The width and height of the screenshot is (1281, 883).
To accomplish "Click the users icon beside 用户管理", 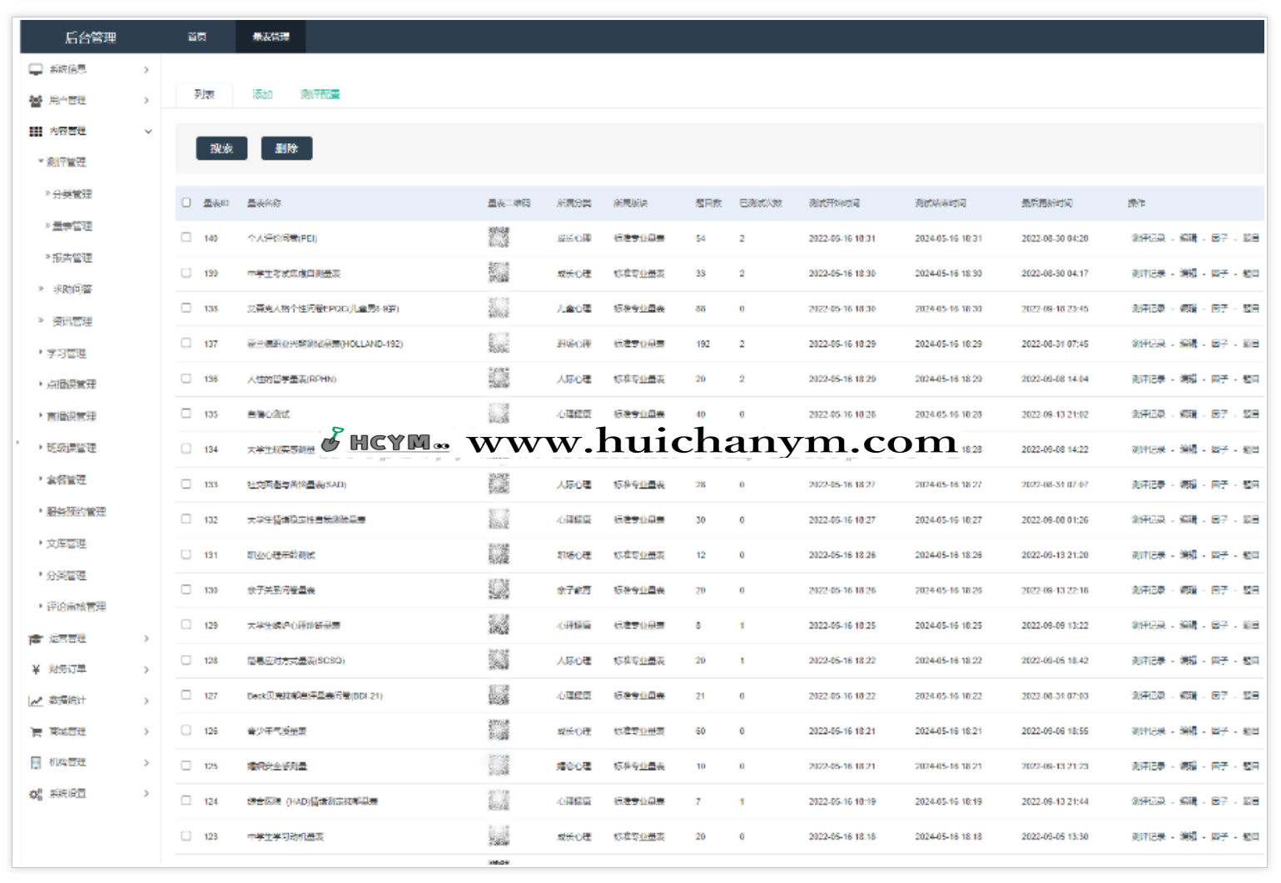I will [x=36, y=101].
